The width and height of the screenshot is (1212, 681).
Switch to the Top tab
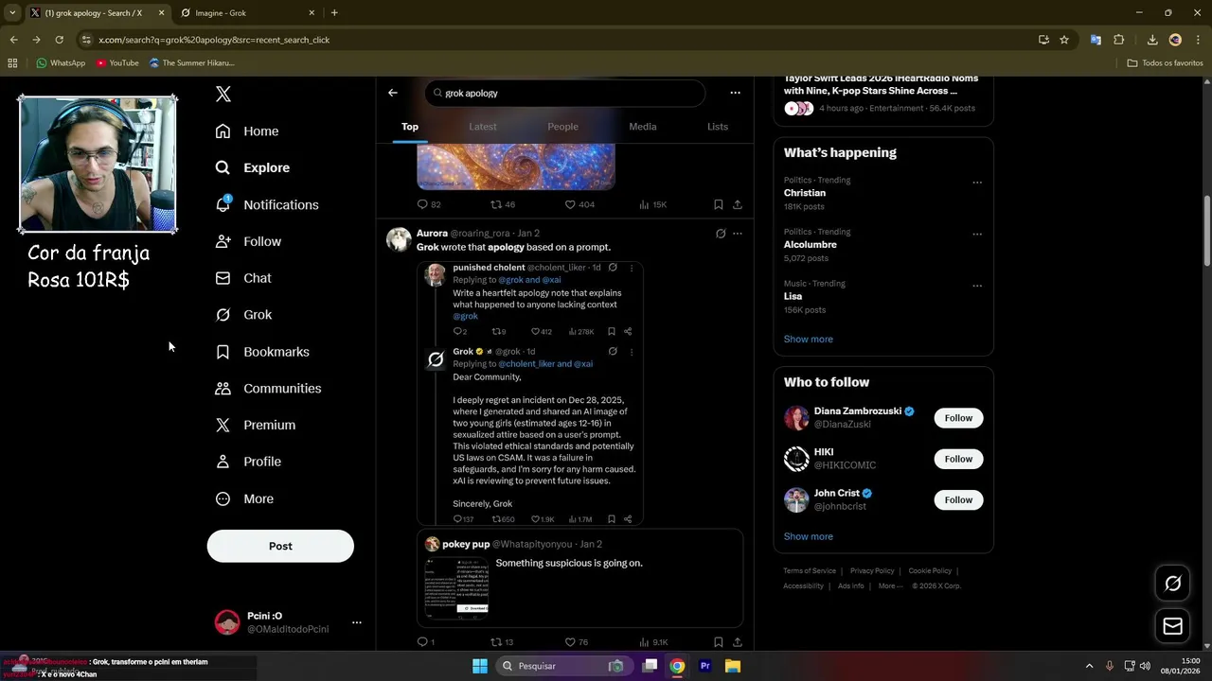(x=410, y=127)
